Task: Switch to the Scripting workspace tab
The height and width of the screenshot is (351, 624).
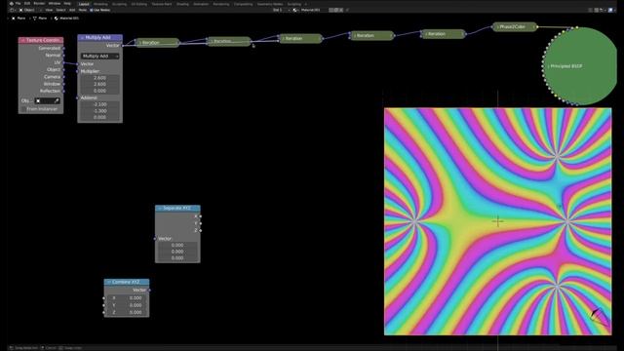Action: [294, 4]
